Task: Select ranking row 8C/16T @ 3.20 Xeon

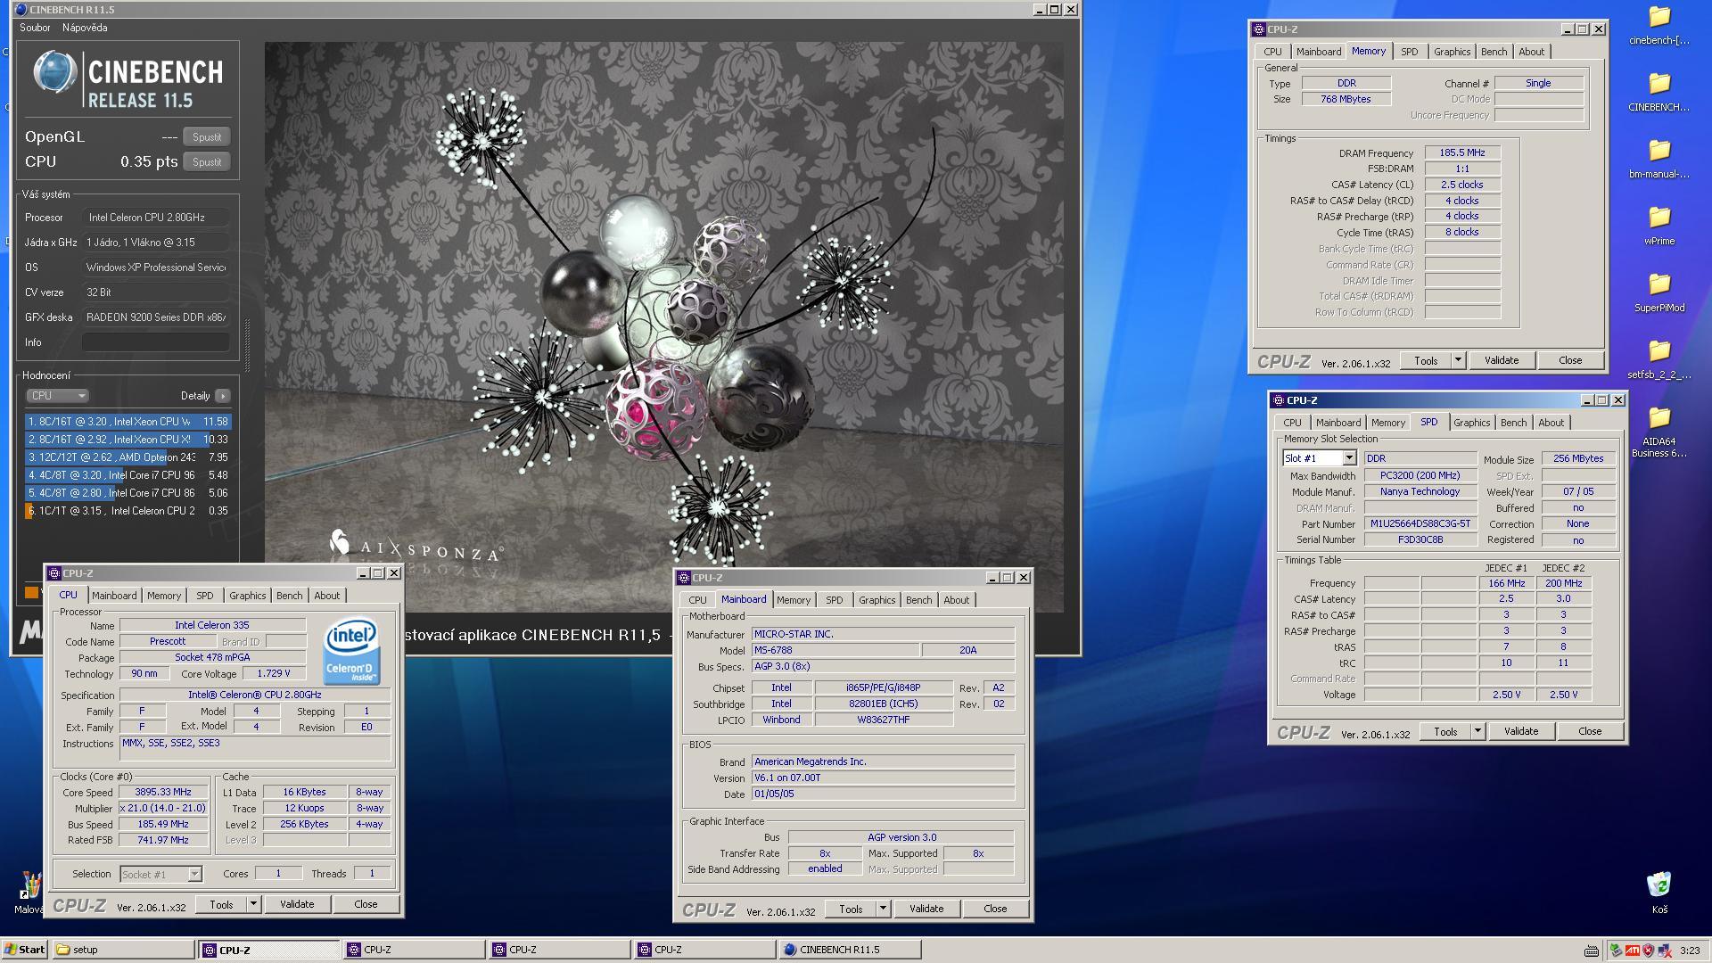Action: [x=128, y=422]
